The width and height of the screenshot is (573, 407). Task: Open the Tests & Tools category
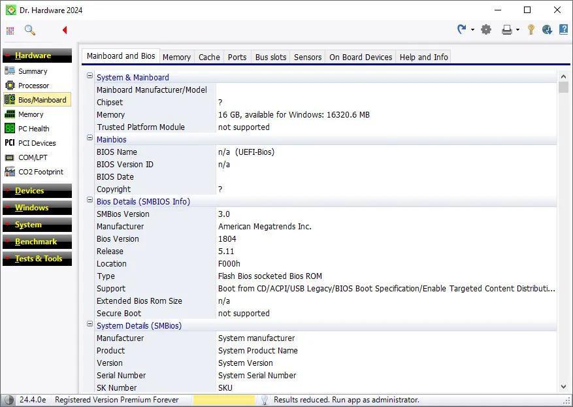[x=38, y=259]
